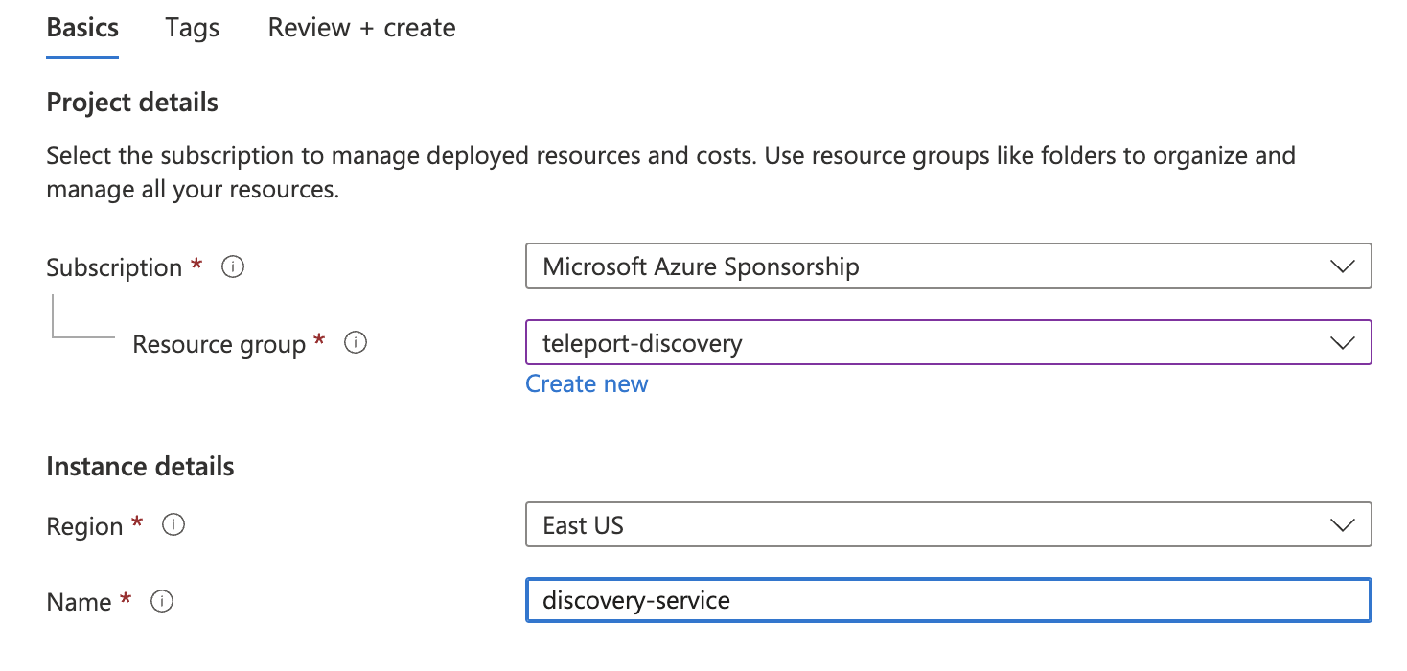Switch to the Tags tab

(192, 29)
